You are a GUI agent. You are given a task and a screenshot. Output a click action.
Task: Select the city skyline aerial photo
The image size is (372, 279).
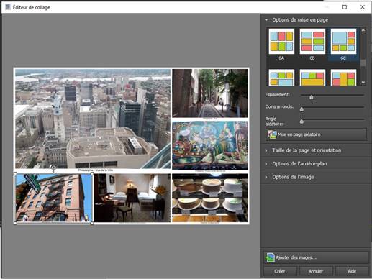click(93, 119)
